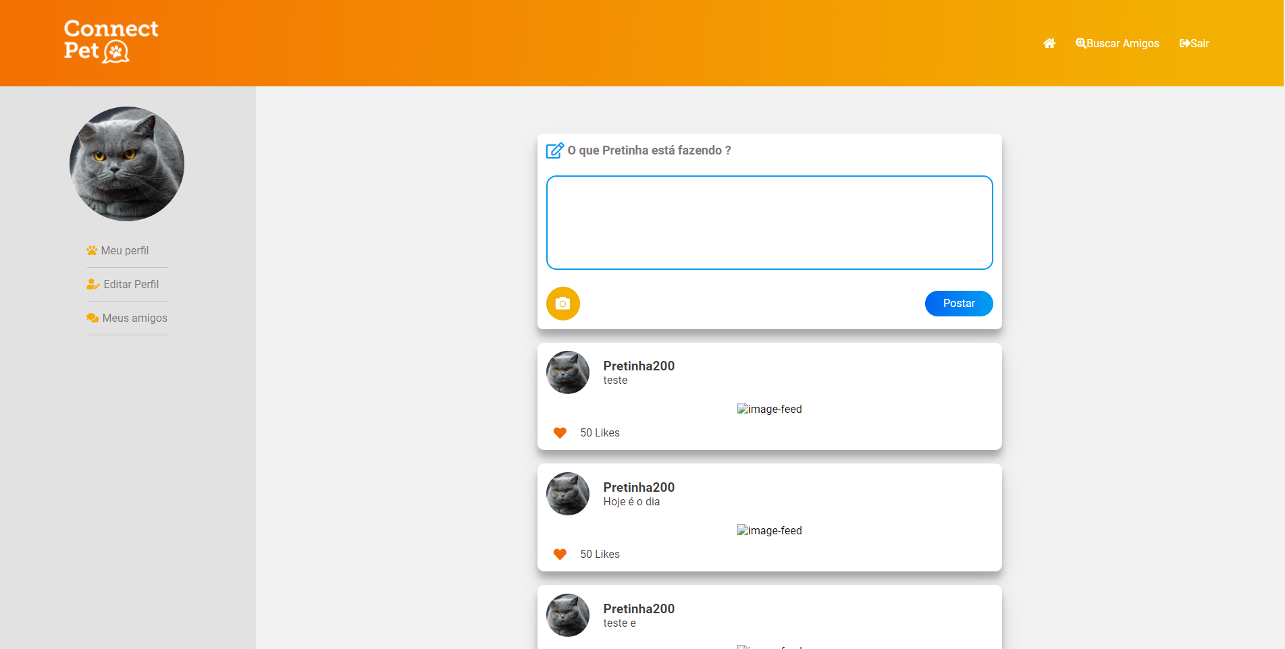
Task: Click the home icon in the navbar
Action: pos(1049,43)
